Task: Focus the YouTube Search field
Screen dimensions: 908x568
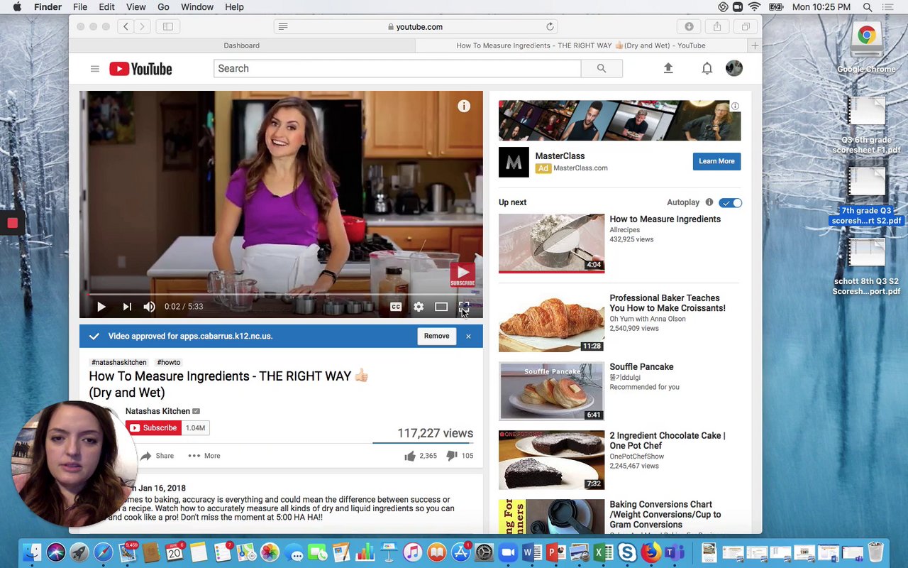Action: tap(397, 68)
